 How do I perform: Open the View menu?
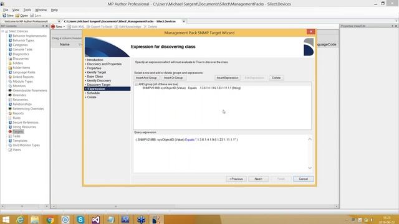tap(16, 10)
